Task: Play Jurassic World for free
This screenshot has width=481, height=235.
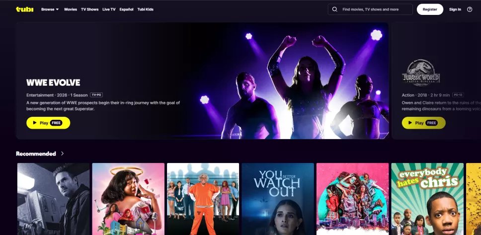Action: pos(423,123)
